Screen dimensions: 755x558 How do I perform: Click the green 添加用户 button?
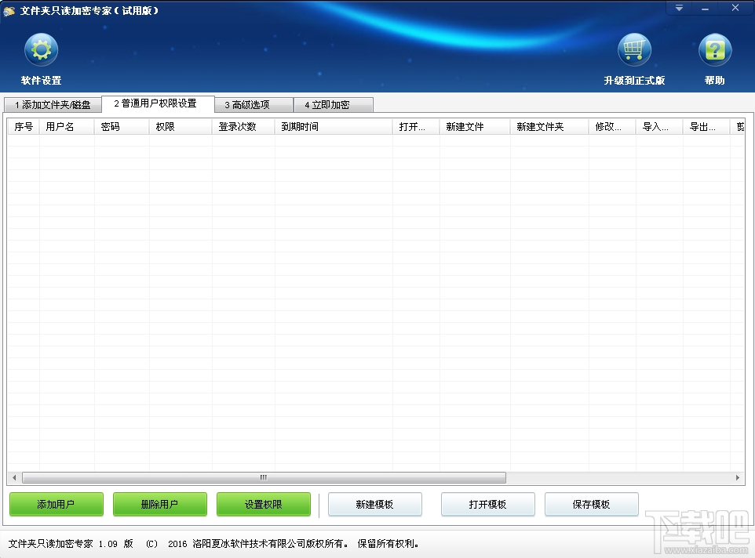pyautogui.click(x=57, y=504)
